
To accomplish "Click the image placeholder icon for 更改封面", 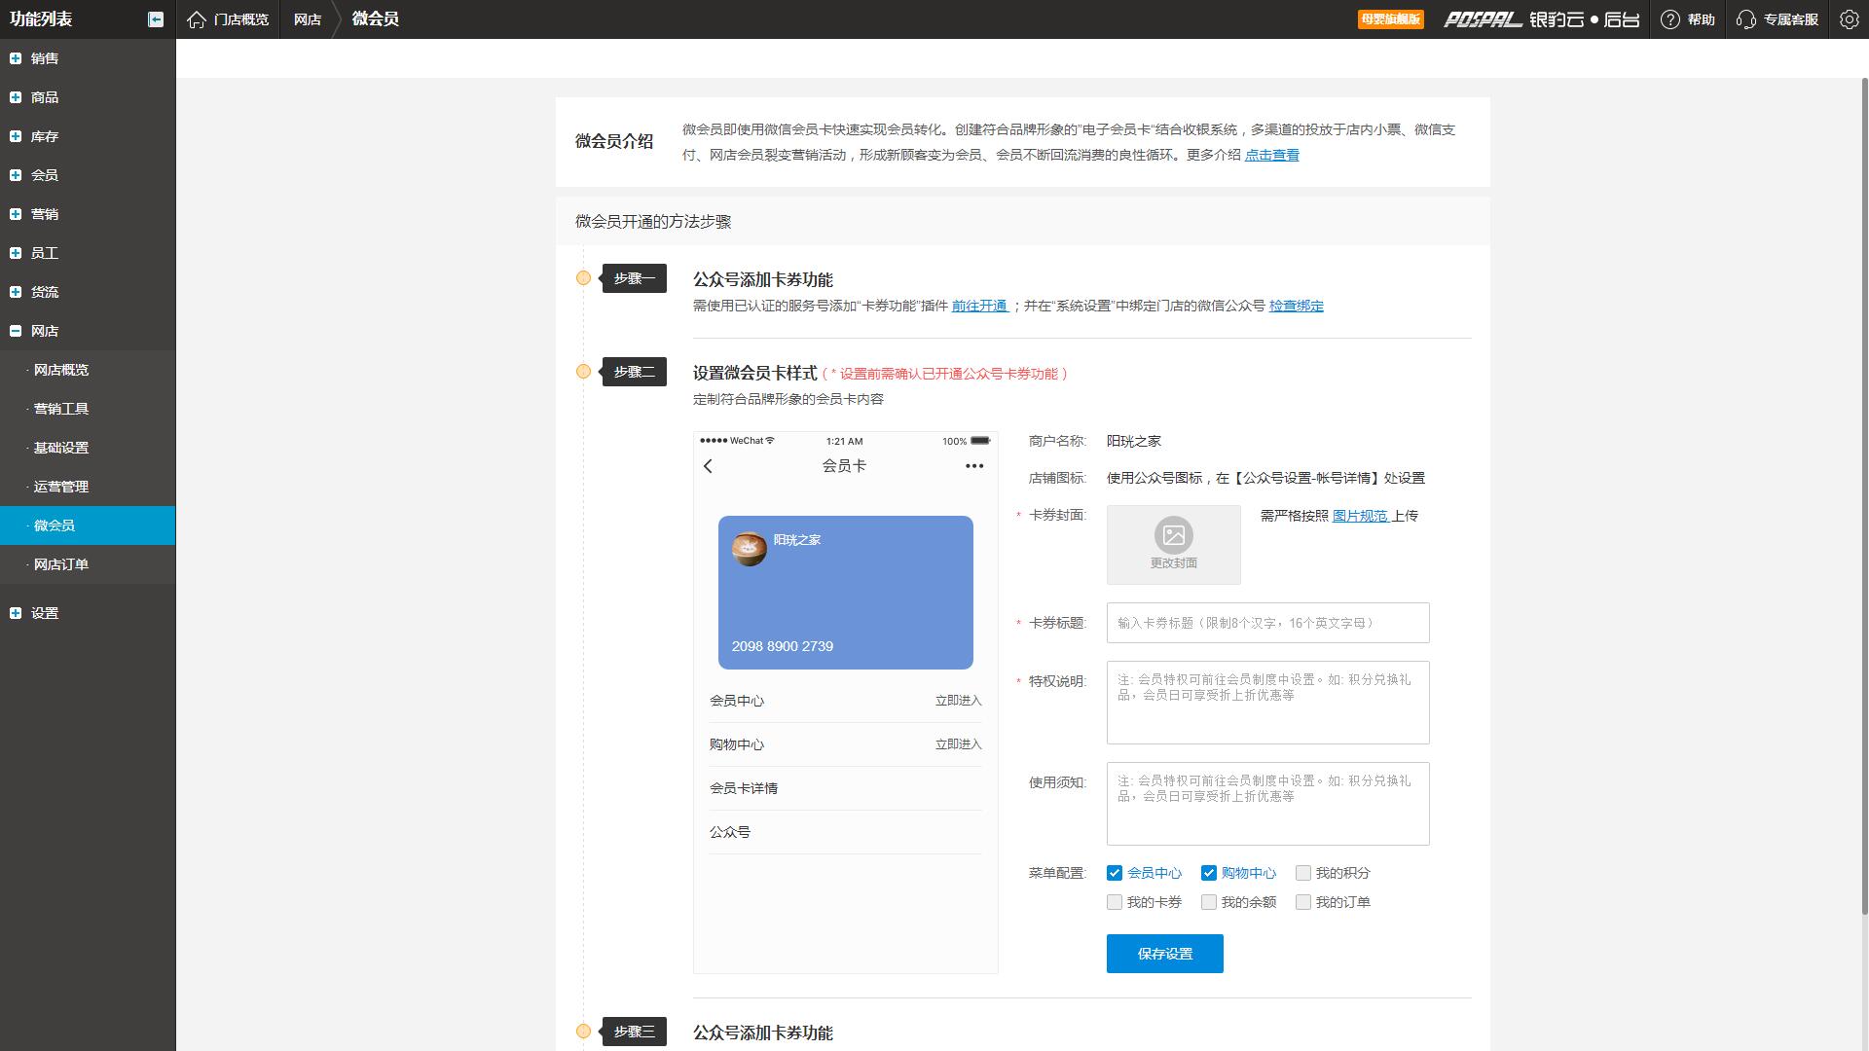I will click(x=1174, y=535).
